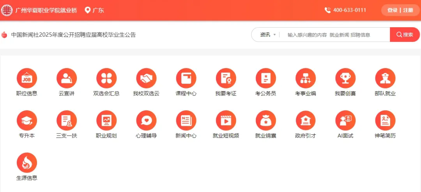Open the 生源信息 flame icon
Image resolution: width=421 pixels, height=192 pixels.
click(x=27, y=162)
